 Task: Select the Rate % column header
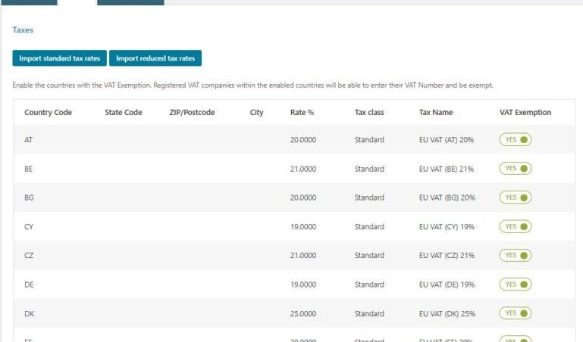click(x=302, y=113)
